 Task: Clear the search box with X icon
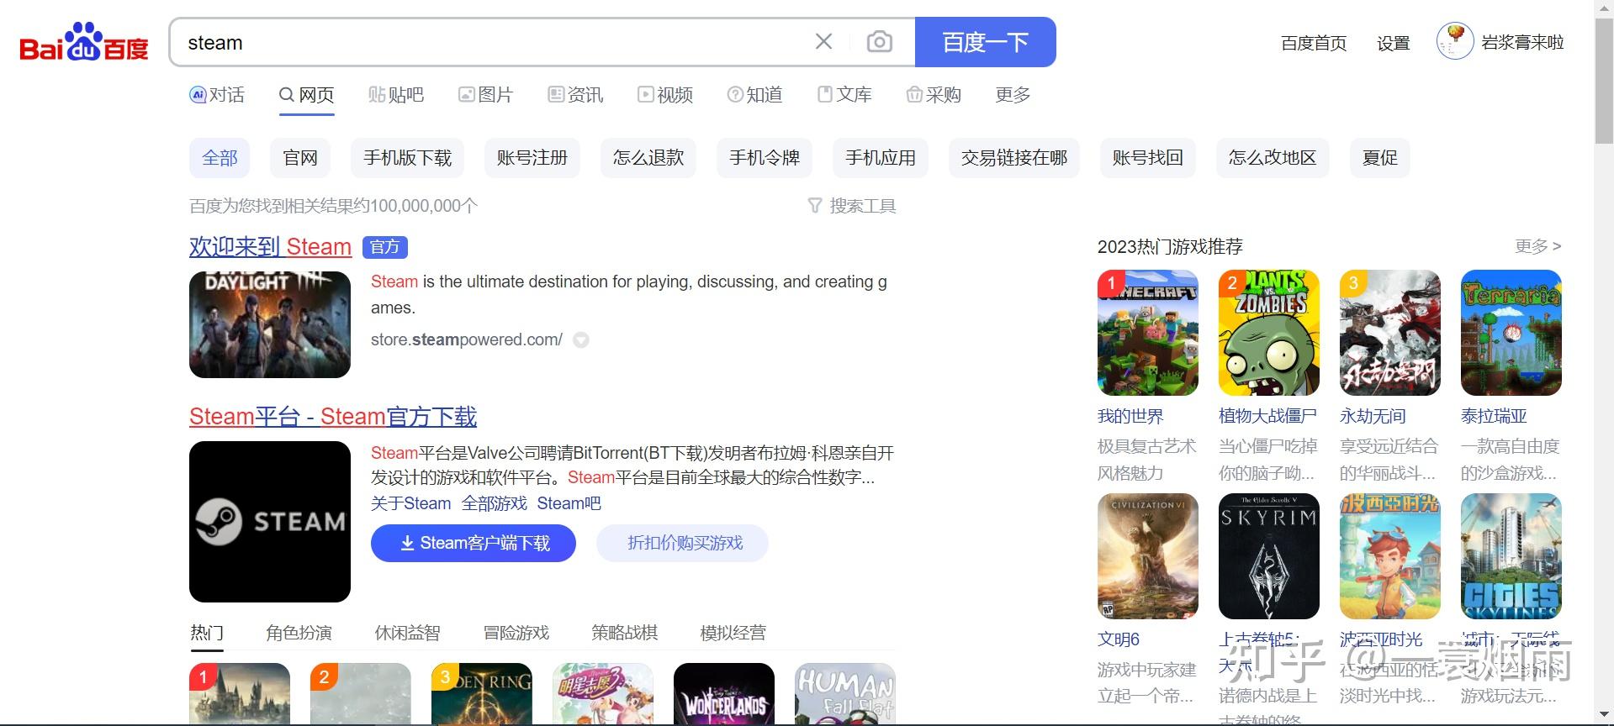click(823, 41)
